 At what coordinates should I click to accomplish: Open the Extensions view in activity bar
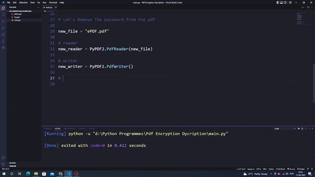(3, 34)
